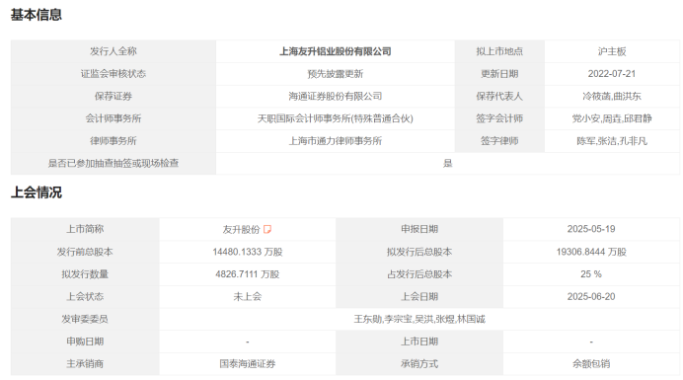Click the 申报日期 label cell
This screenshot has width=683, height=380.
419,229
